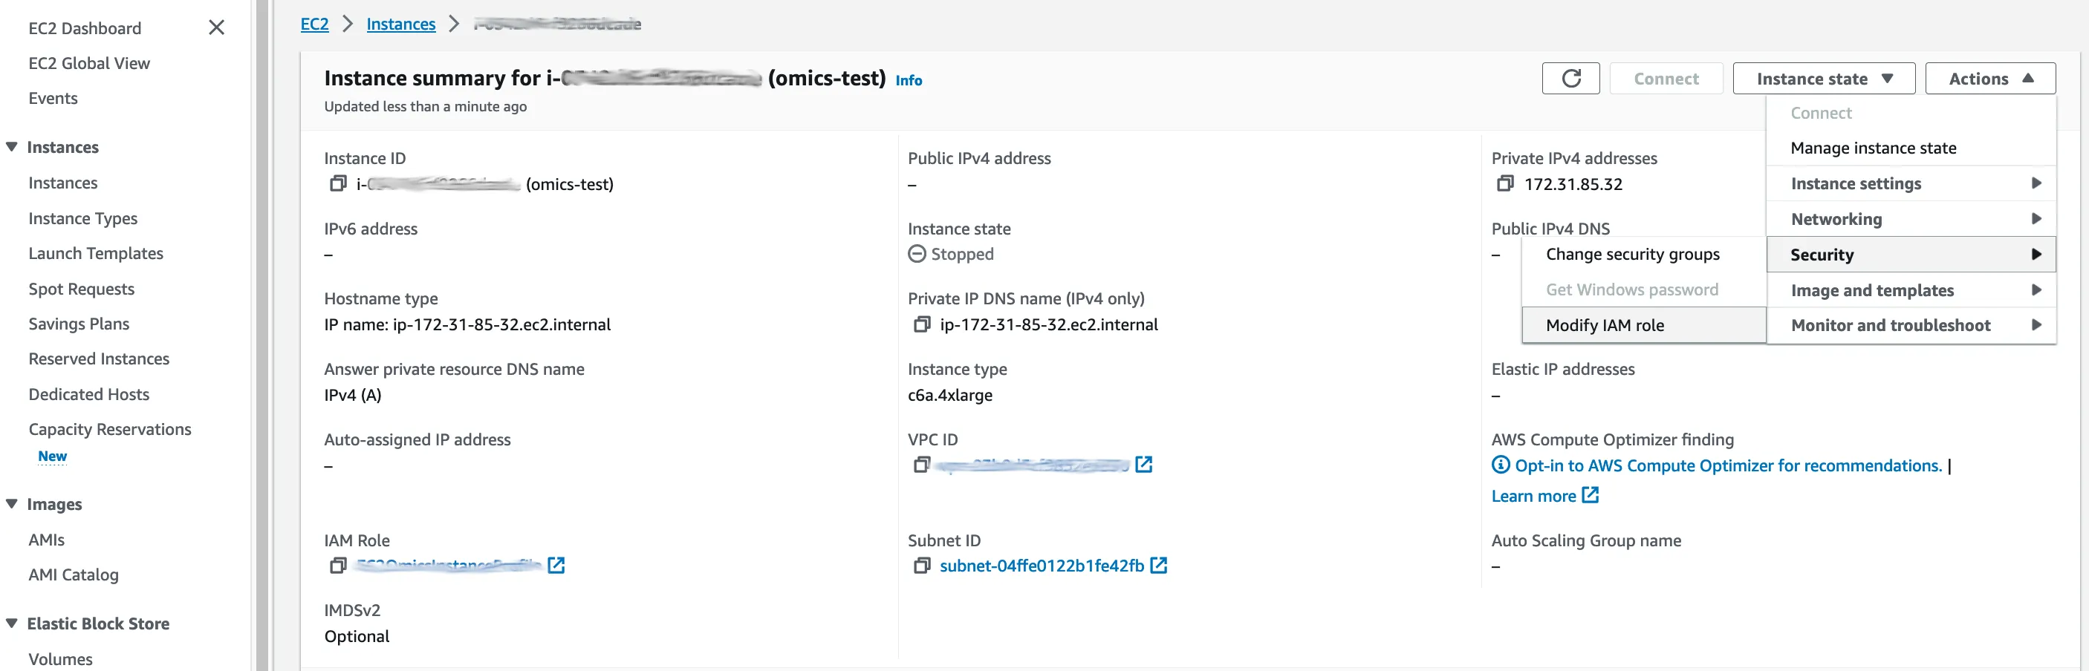Click the Connect button in header

(x=1666, y=79)
